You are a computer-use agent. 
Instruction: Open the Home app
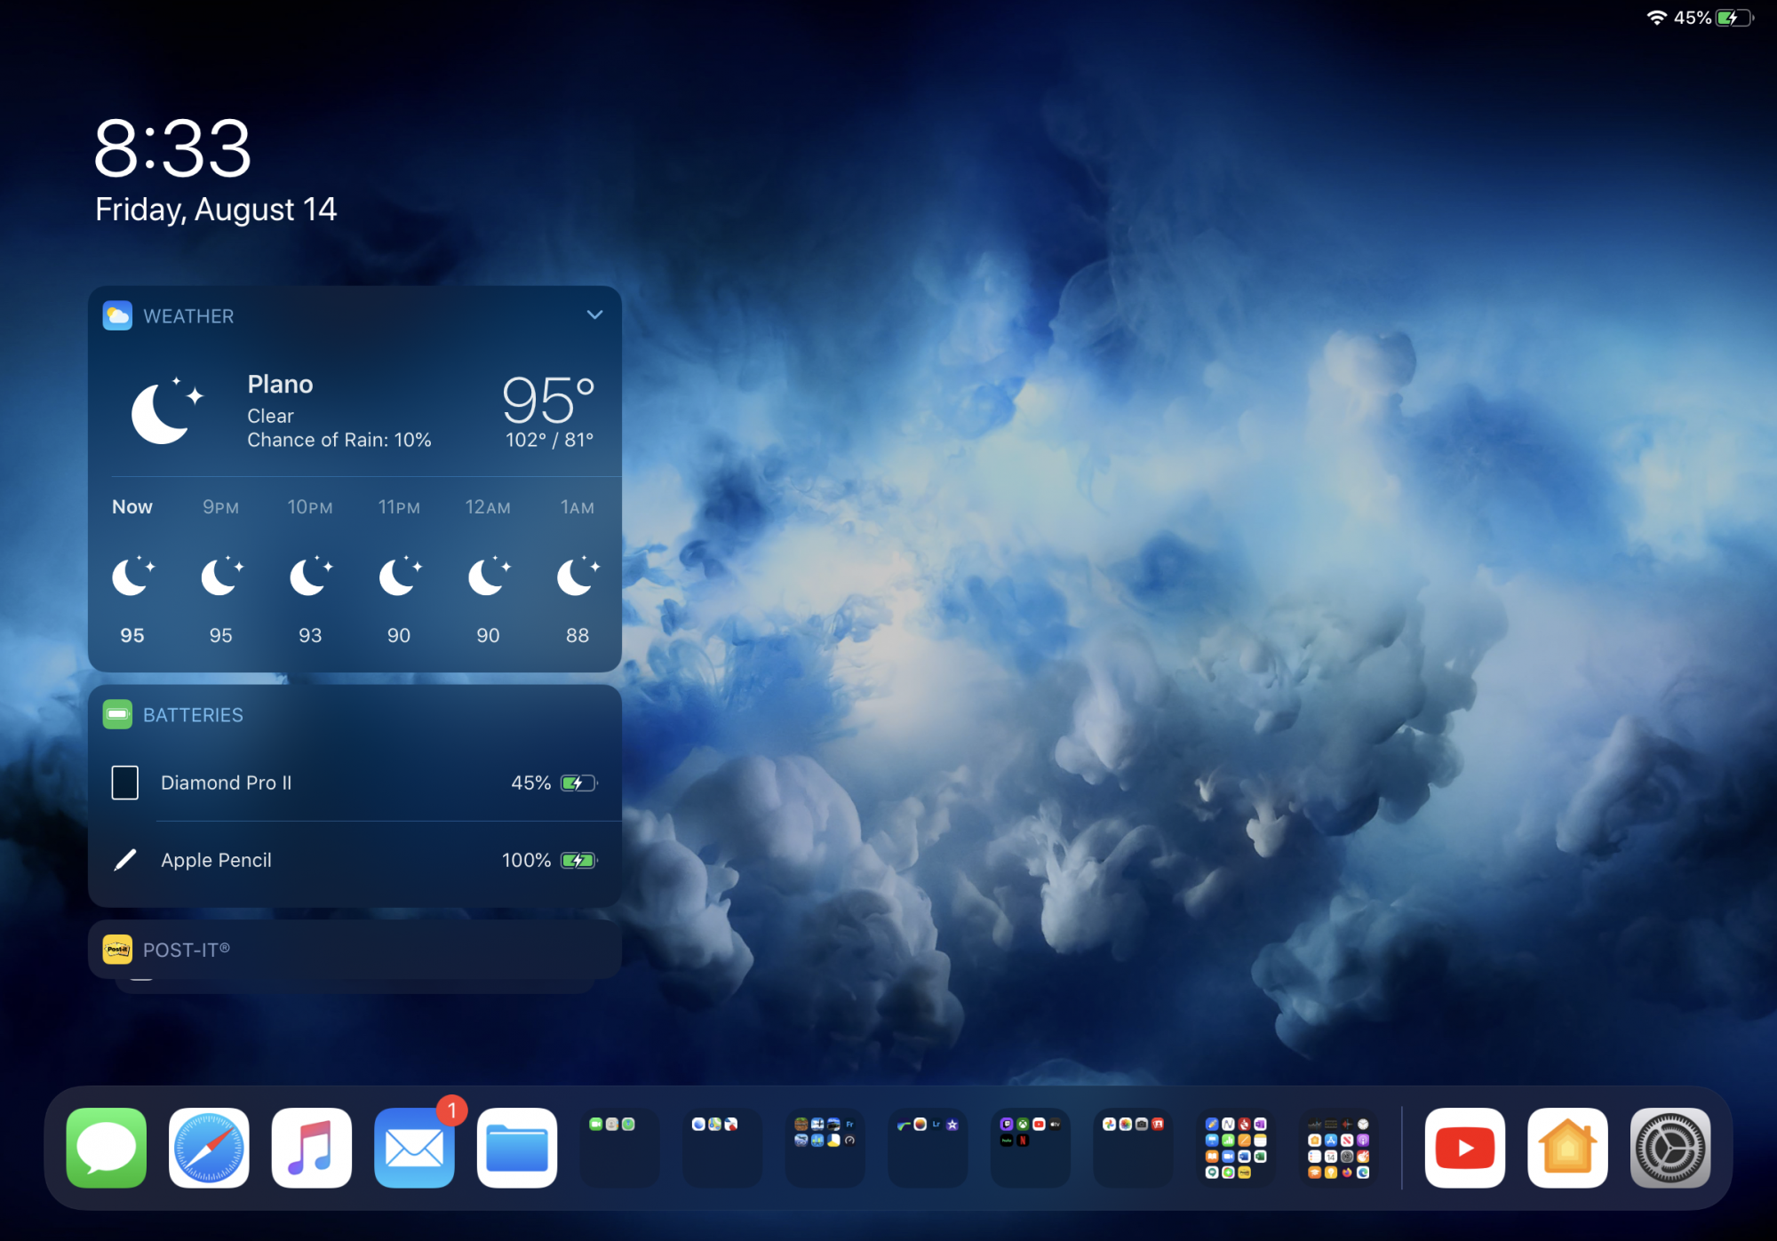[x=1567, y=1147]
